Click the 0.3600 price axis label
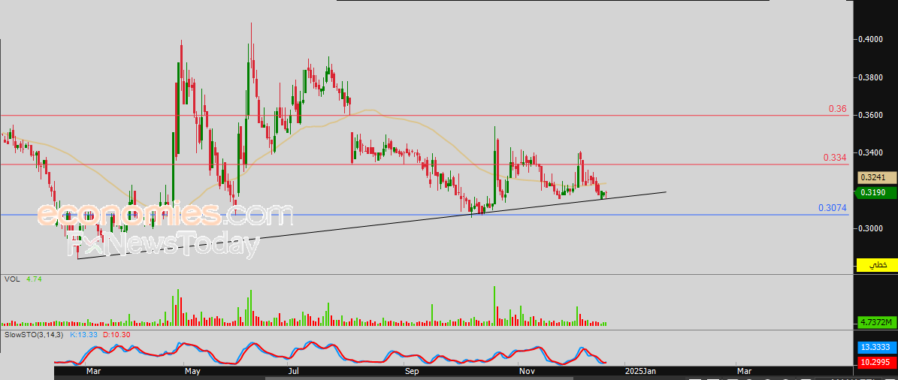Viewport: 898px width, 380px height. (870, 116)
